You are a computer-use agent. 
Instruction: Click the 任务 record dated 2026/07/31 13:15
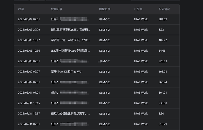[x=70, y=103]
